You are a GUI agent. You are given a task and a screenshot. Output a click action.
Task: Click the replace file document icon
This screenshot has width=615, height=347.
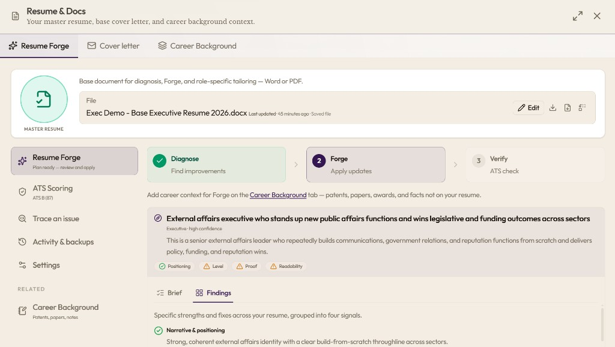[567, 108]
